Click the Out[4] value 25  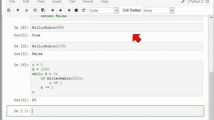point(34,100)
